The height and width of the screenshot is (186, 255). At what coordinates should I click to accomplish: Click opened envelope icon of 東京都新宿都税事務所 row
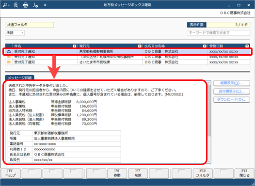click(x=9, y=52)
